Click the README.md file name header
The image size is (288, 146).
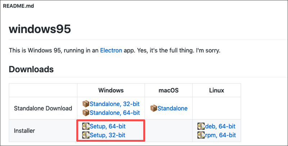pyautogui.click(x=19, y=6)
